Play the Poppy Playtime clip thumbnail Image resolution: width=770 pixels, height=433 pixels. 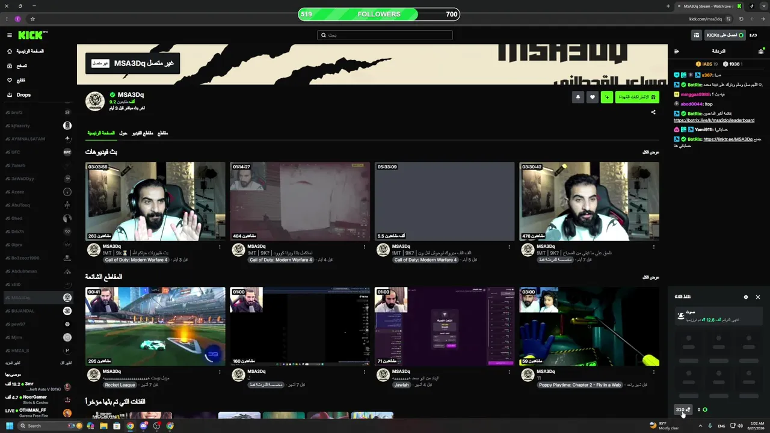click(589, 327)
